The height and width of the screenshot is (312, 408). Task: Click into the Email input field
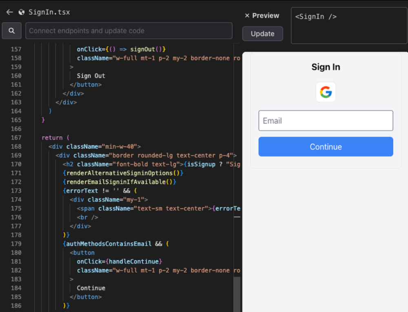326,121
